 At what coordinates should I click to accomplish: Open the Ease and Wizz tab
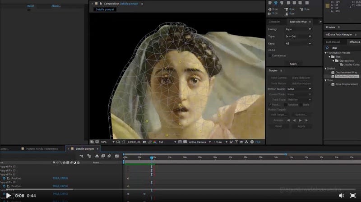[x=298, y=22]
